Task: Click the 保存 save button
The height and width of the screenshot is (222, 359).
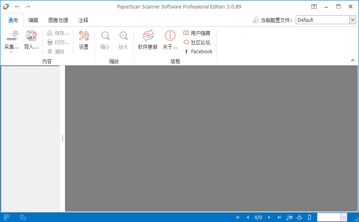Action: (x=58, y=33)
